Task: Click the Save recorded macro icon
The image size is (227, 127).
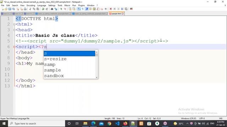Action: point(126,9)
